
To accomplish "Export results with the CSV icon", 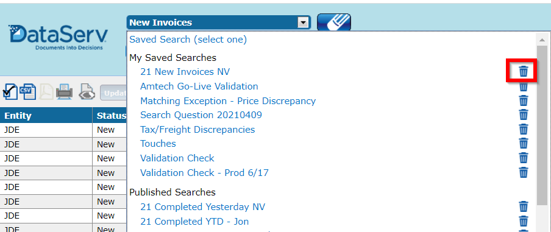I will click(27, 93).
